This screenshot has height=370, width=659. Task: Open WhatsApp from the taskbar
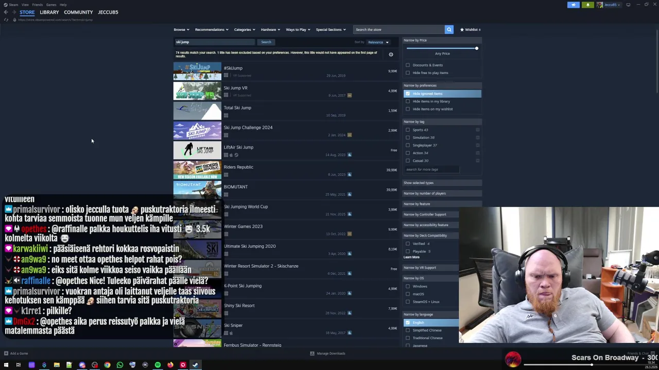(x=120, y=365)
